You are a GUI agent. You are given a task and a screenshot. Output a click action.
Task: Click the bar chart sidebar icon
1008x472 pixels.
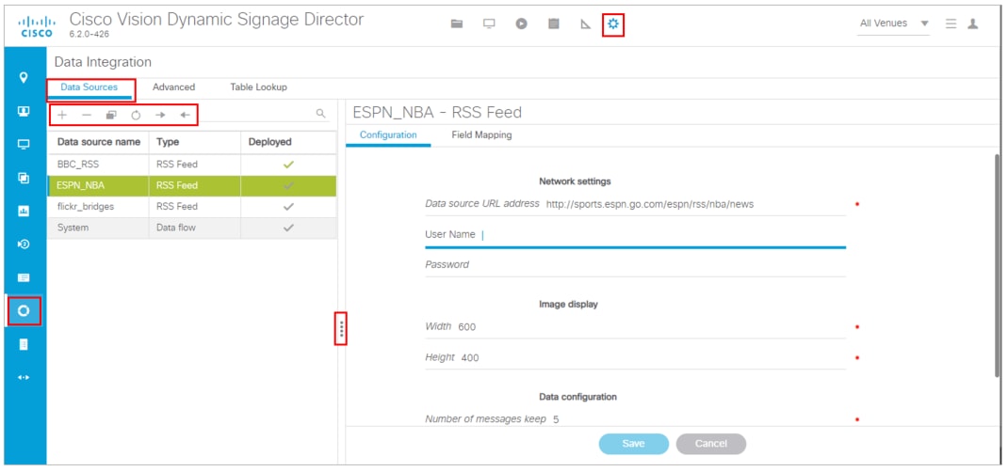24,211
